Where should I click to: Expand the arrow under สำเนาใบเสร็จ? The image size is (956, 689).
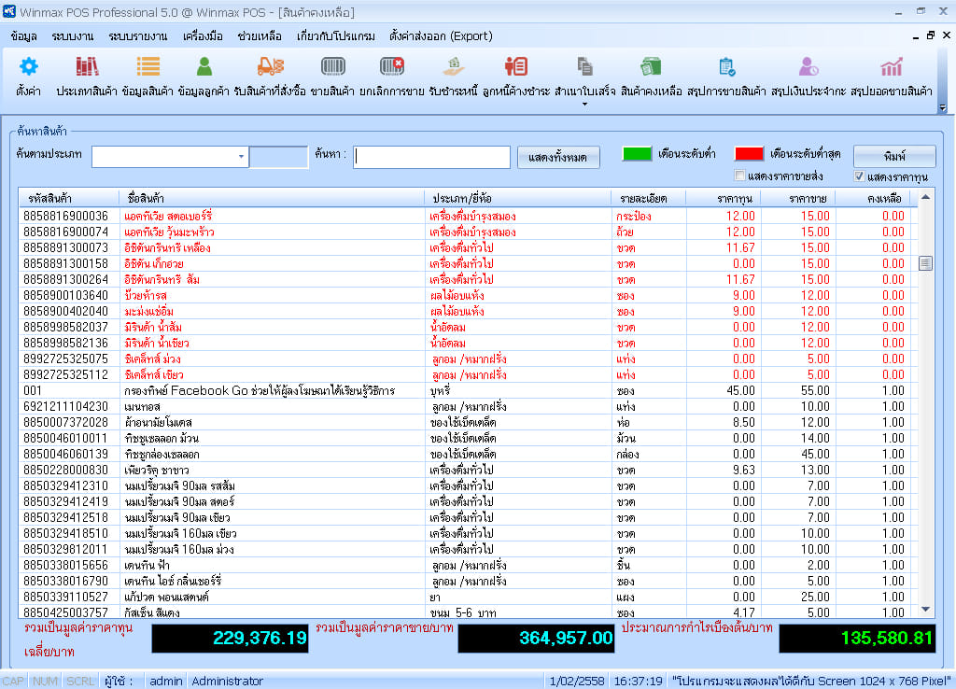[x=584, y=105]
